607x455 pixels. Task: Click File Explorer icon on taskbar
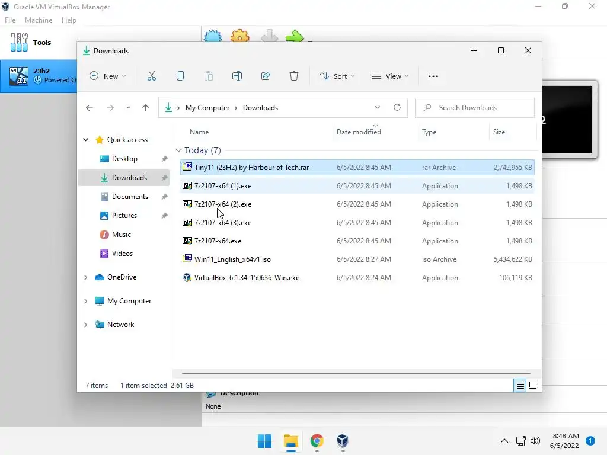290,441
